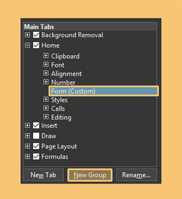Expand the Background Removal tab node

[x=27, y=35]
